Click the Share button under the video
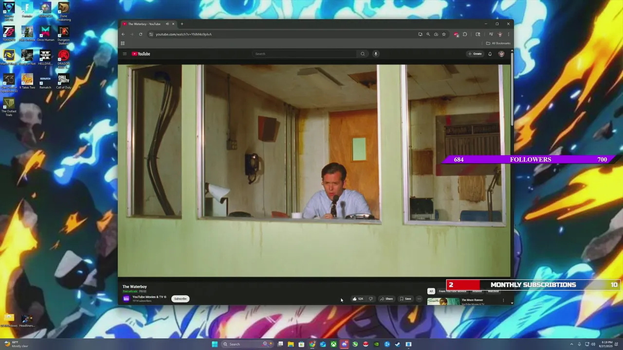The height and width of the screenshot is (350, 623). pyautogui.click(x=386, y=299)
